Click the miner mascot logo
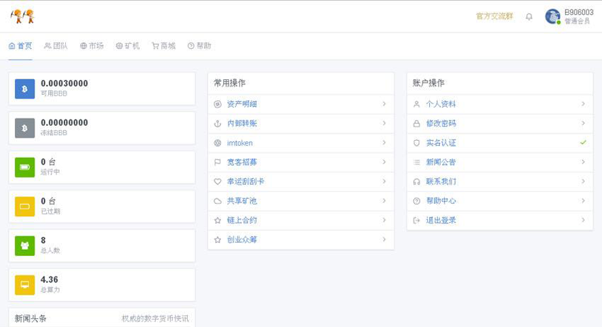 (x=22, y=16)
